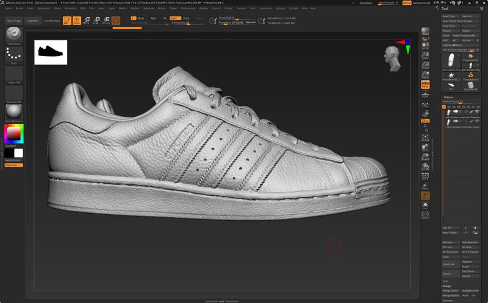Click the Zoom3D view icon
Image resolution: width=488 pixels, height=303 pixels.
click(x=425, y=157)
